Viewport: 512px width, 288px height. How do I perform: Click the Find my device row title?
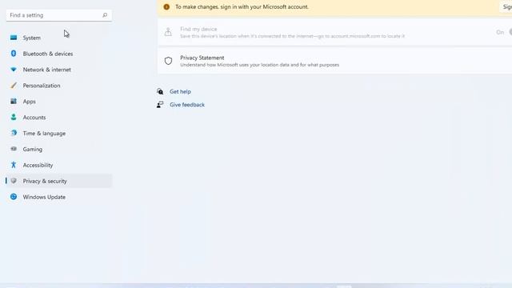pos(198,29)
